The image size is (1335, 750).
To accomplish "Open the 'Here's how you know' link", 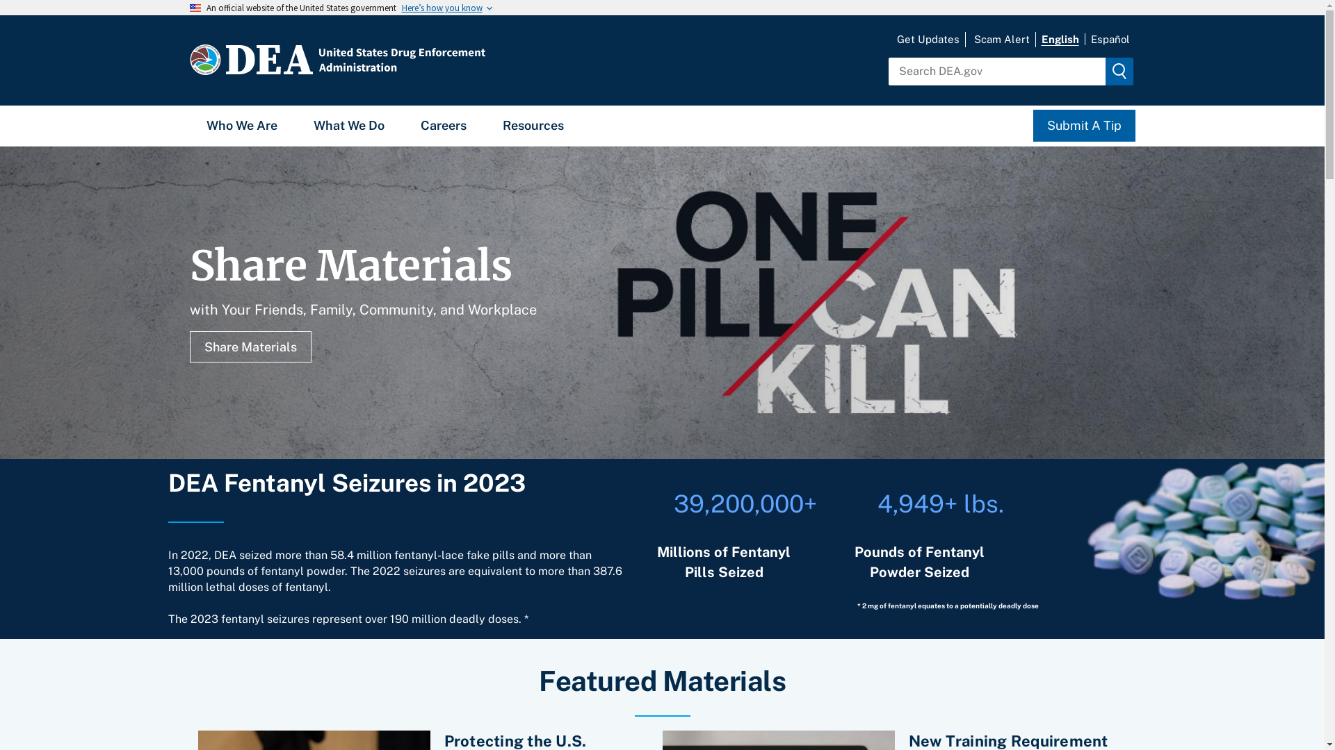I will 442,8.
